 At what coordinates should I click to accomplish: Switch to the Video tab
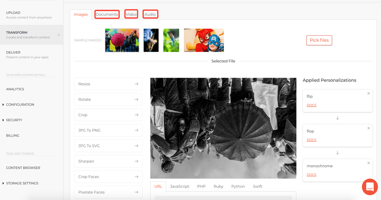131,14
